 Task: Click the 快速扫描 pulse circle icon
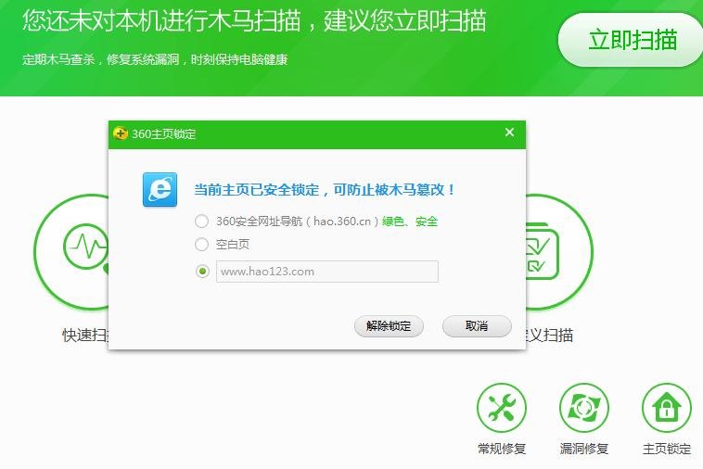pyautogui.click(x=71, y=252)
